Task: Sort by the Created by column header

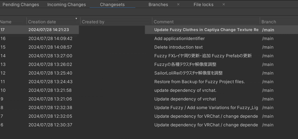Action: point(93,22)
